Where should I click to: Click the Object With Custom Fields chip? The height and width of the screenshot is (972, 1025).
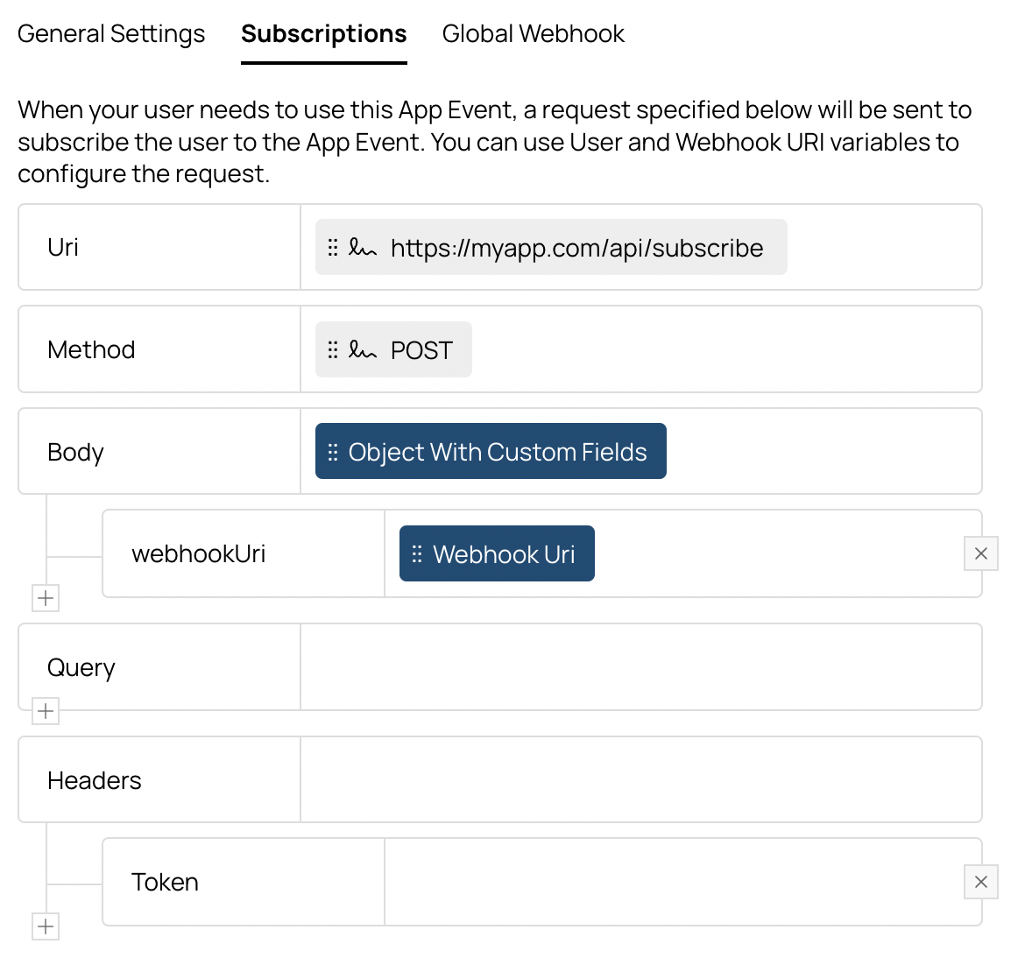(x=498, y=452)
